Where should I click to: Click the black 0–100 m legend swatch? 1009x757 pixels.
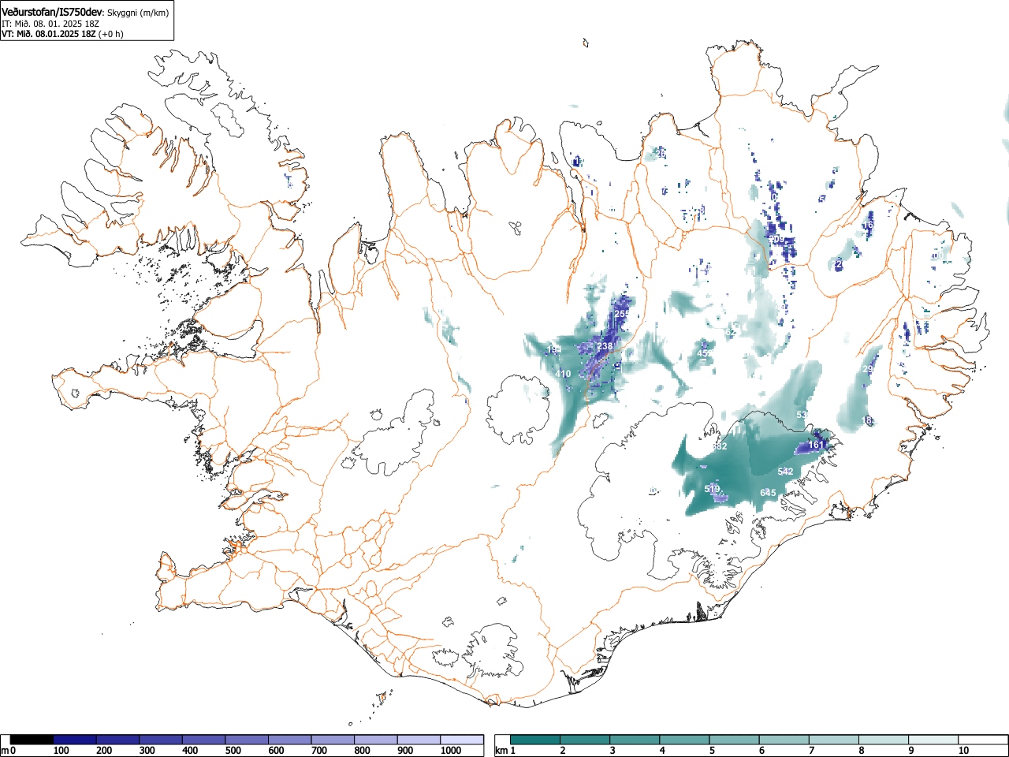pos(32,740)
